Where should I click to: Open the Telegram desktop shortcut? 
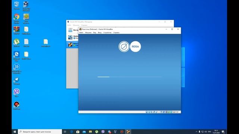(x=16, y=81)
